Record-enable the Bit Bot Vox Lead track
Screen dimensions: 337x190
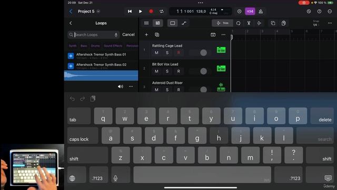pos(179,71)
